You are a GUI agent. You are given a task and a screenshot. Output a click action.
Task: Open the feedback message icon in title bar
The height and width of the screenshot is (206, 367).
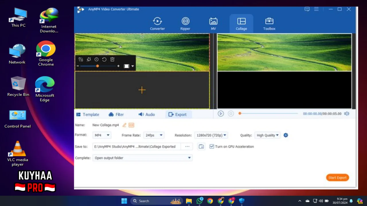pyautogui.click(x=307, y=9)
